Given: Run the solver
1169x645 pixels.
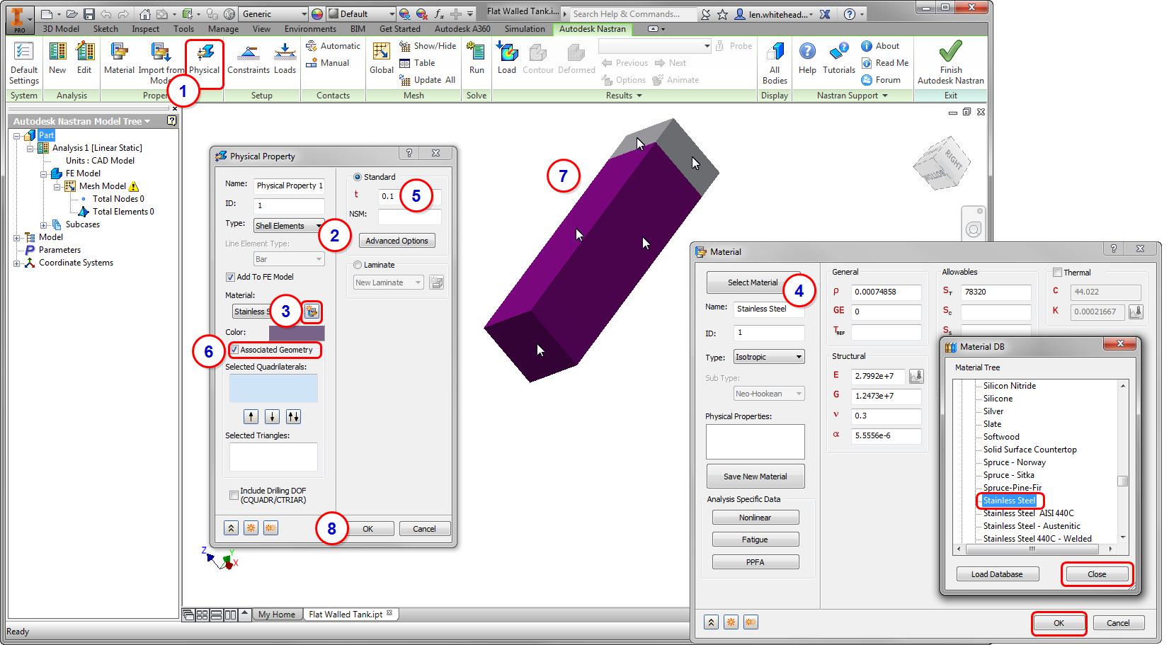Looking at the screenshot, I should click(477, 58).
